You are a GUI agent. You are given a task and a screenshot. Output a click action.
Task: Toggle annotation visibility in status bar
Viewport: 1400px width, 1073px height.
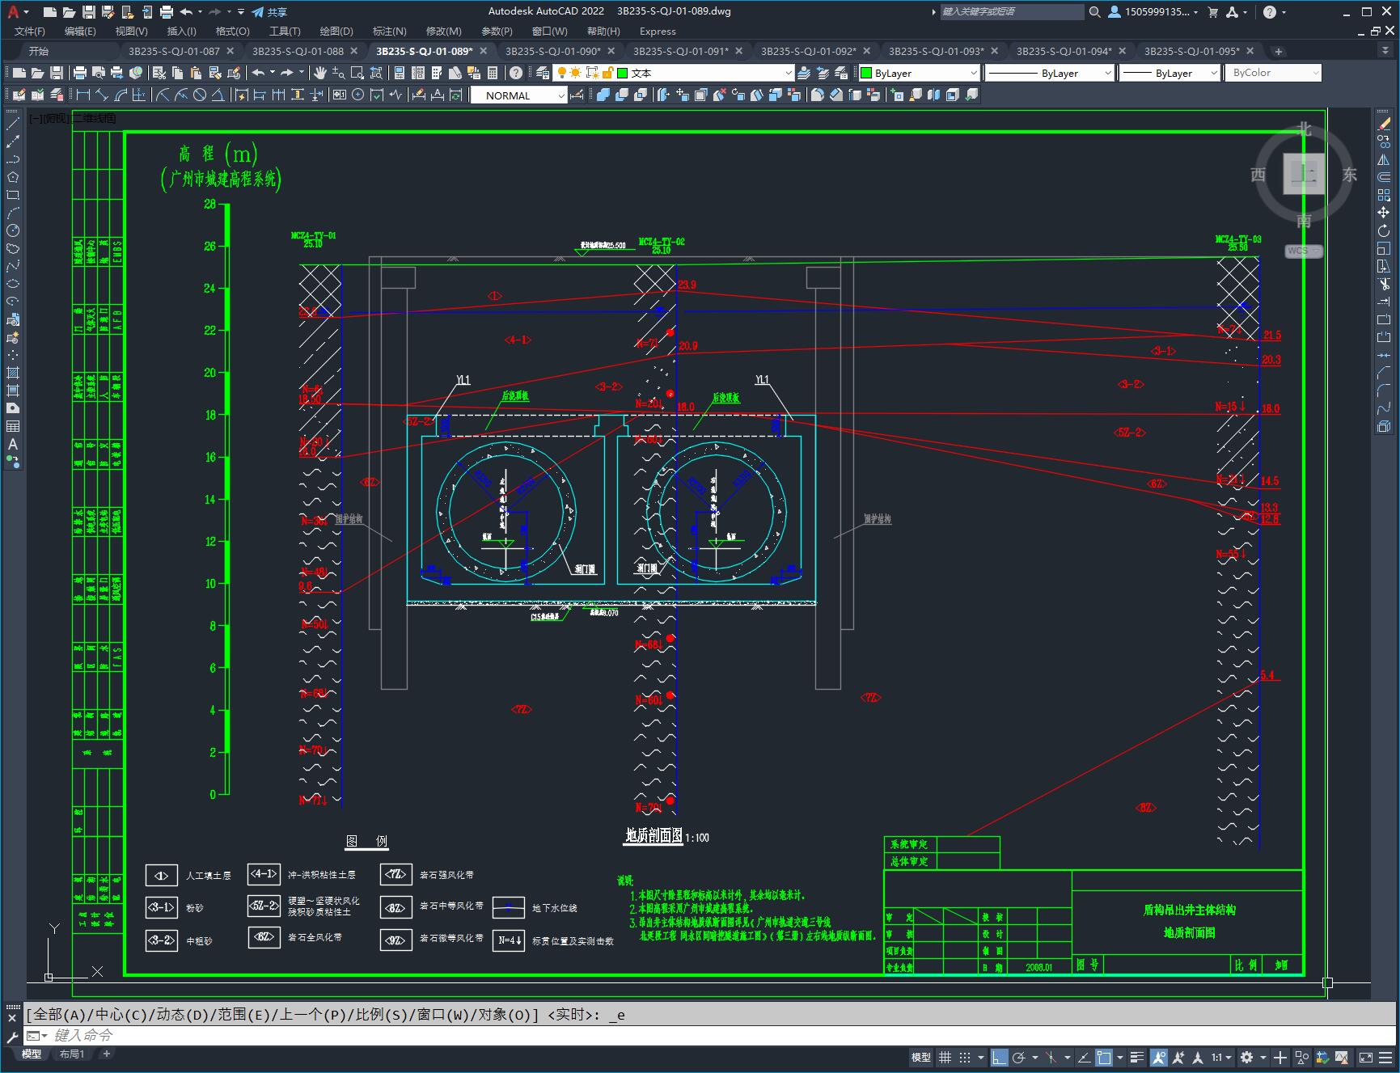pos(1159,1057)
